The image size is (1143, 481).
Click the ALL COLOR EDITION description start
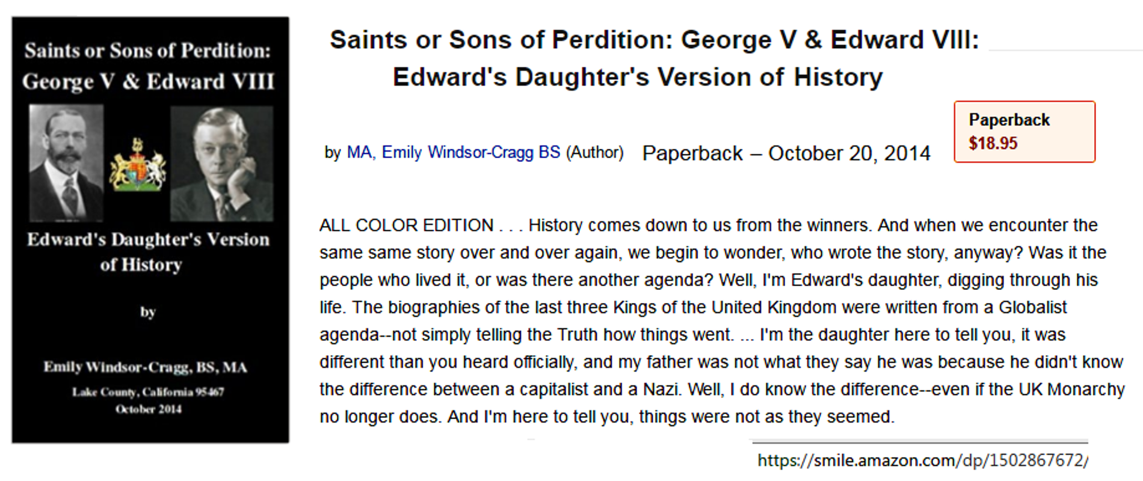[x=407, y=225]
